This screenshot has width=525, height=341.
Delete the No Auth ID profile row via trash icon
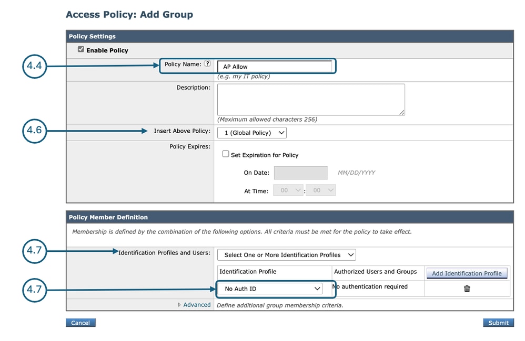pos(467,289)
